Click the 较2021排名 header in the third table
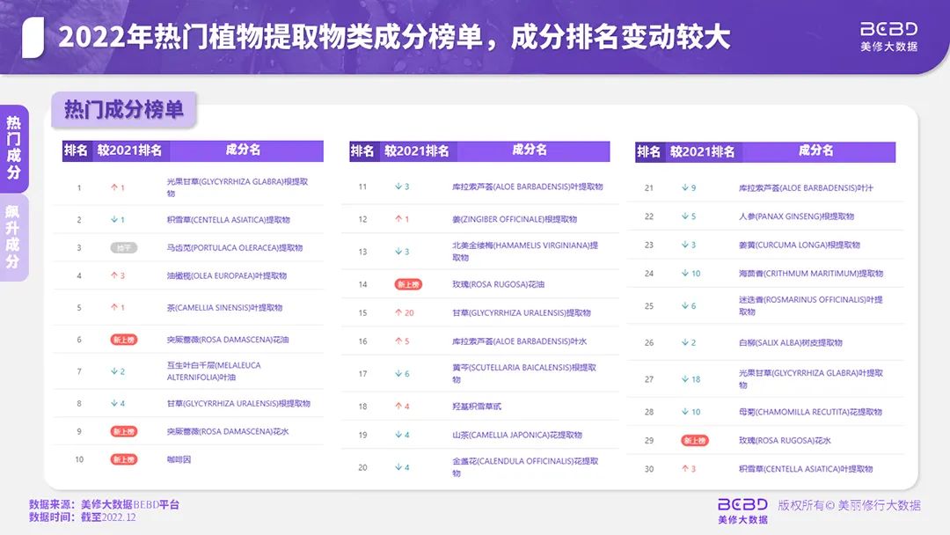 pyautogui.click(x=702, y=151)
